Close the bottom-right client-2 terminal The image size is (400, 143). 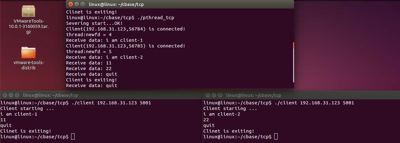(x=207, y=95)
